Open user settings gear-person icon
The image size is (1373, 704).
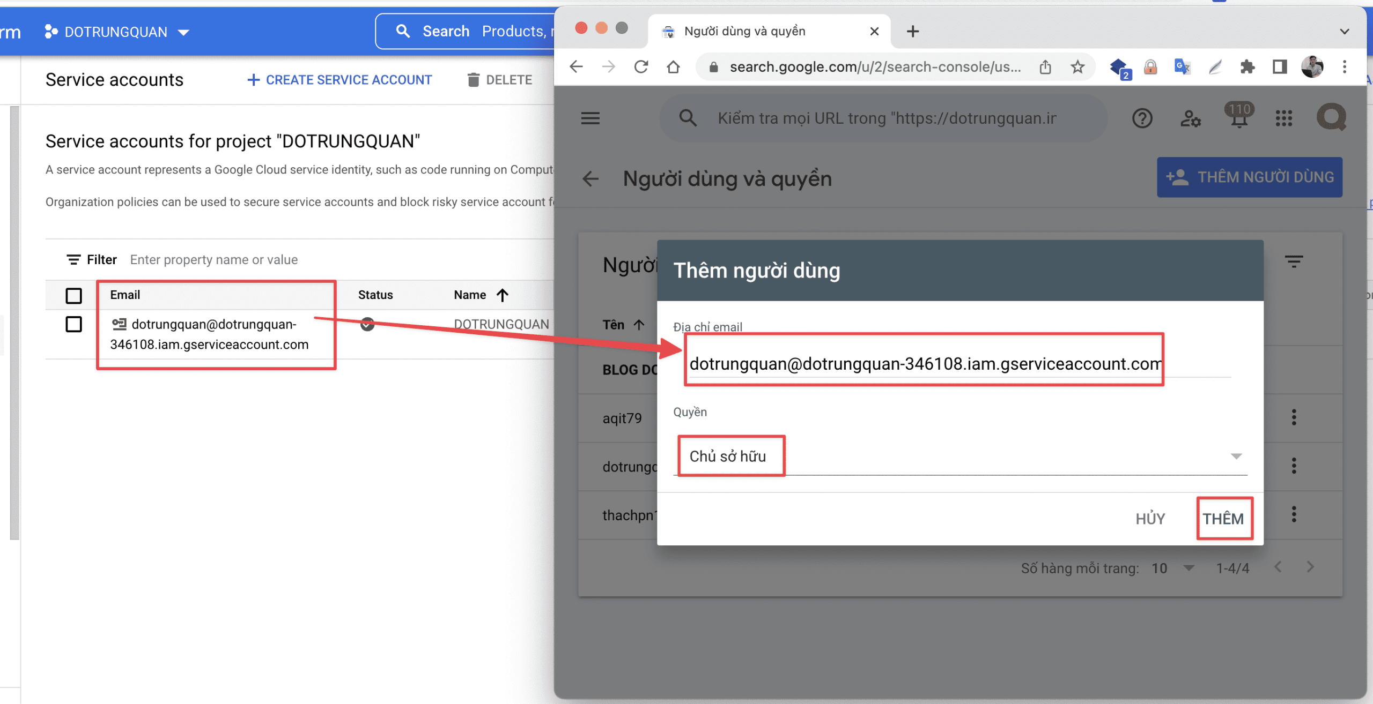1190,118
